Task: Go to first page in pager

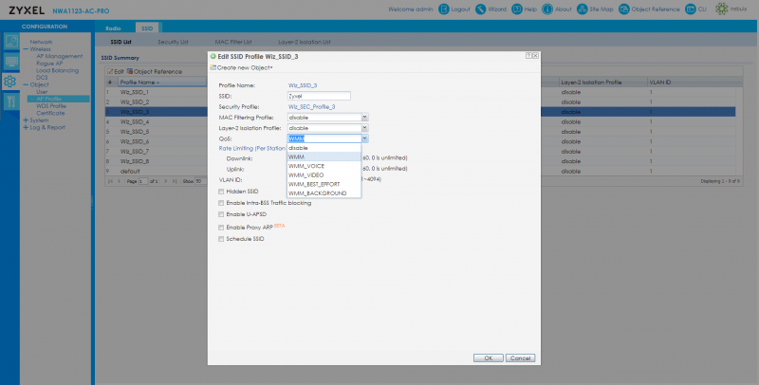Action: [111, 181]
